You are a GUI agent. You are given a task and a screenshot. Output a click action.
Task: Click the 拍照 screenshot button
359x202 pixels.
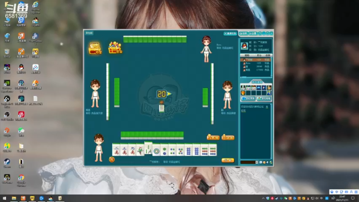pos(243,33)
